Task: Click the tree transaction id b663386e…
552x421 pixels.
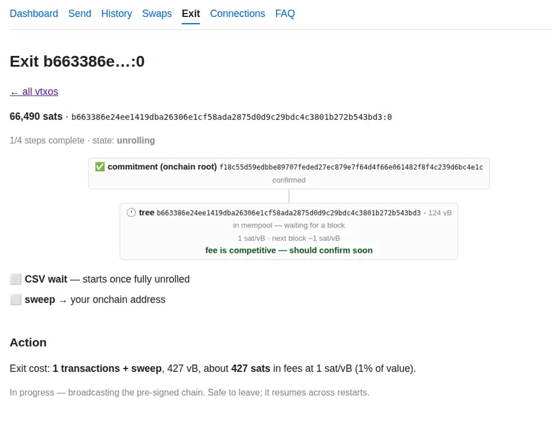Action: pyautogui.click(x=288, y=213)
